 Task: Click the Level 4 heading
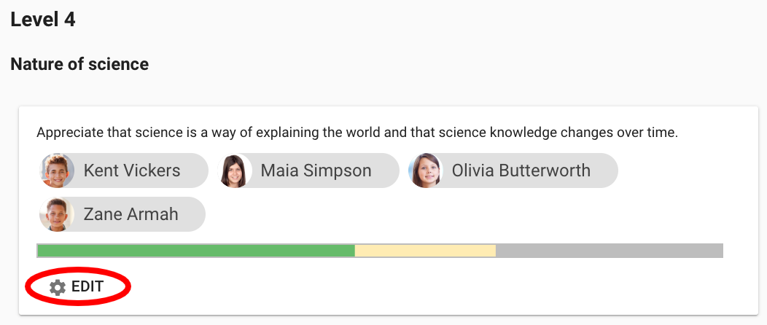pyautogui.click(x=43, y=20)
